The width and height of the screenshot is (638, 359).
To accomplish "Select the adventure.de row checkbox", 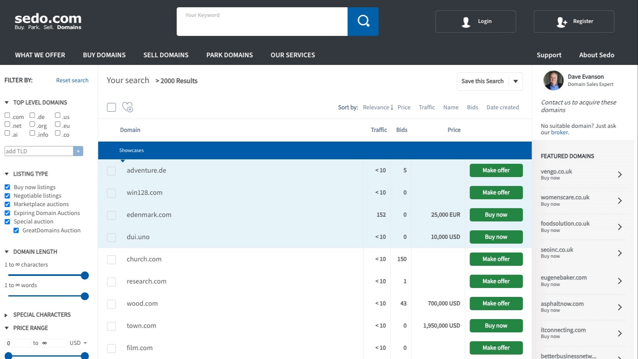I will [x=112, y=171].
